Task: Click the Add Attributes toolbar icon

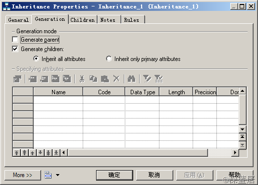Action: (55, 79)
